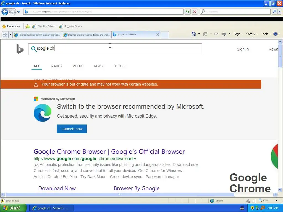Open the recent pages dropdown beside Forward

(x=19, y=12)
